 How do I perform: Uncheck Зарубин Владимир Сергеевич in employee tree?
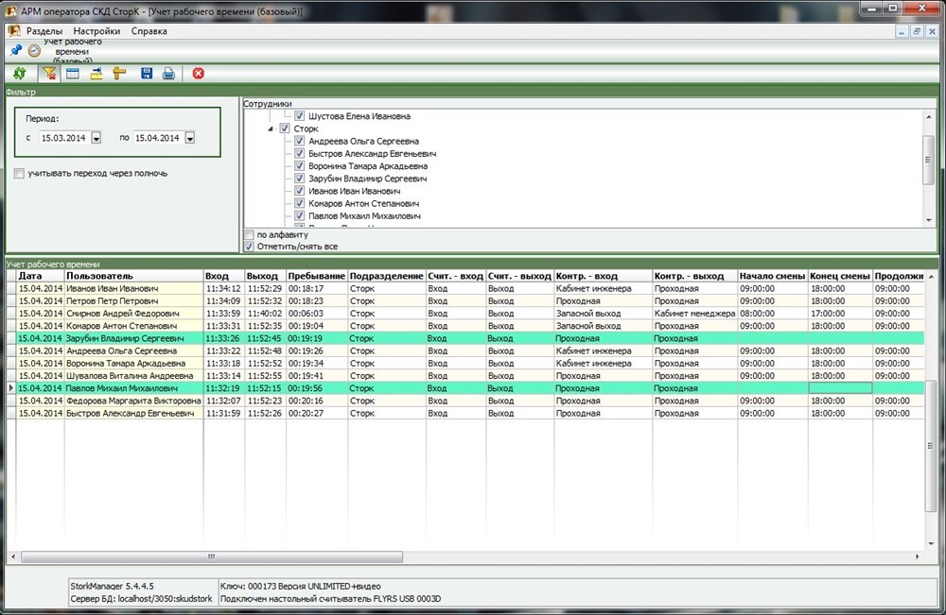[x=299, y=179]
